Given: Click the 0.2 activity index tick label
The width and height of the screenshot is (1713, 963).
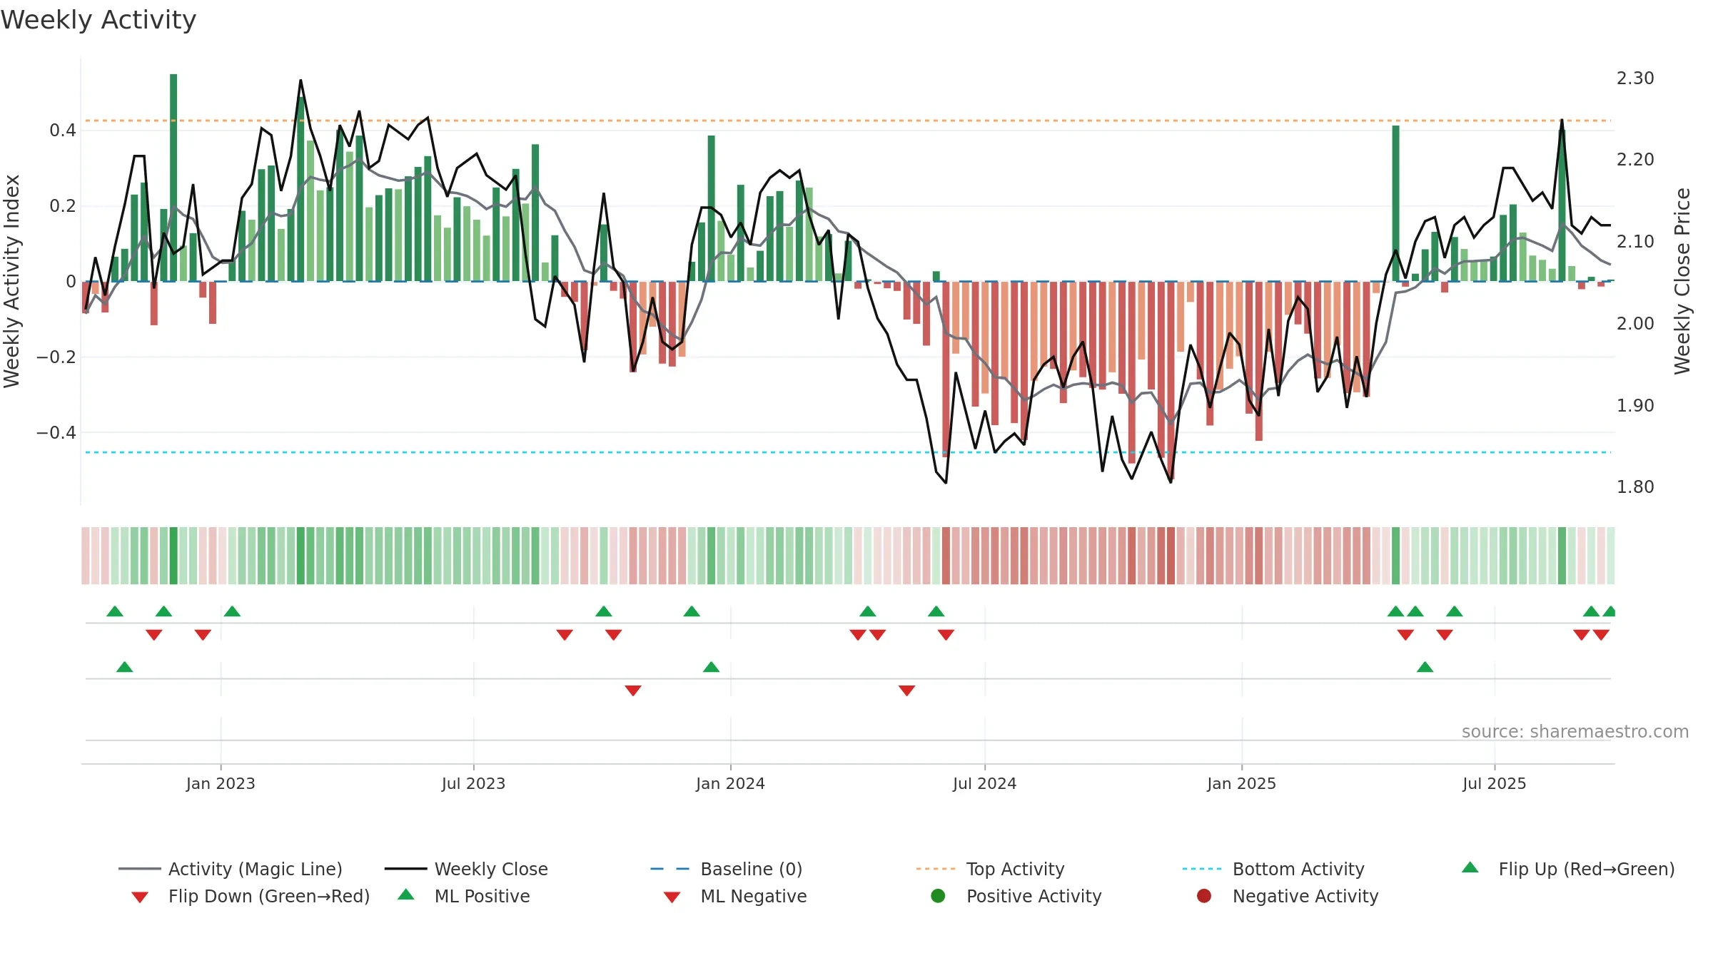Looking at the screenshot, I should coord(63,206).
